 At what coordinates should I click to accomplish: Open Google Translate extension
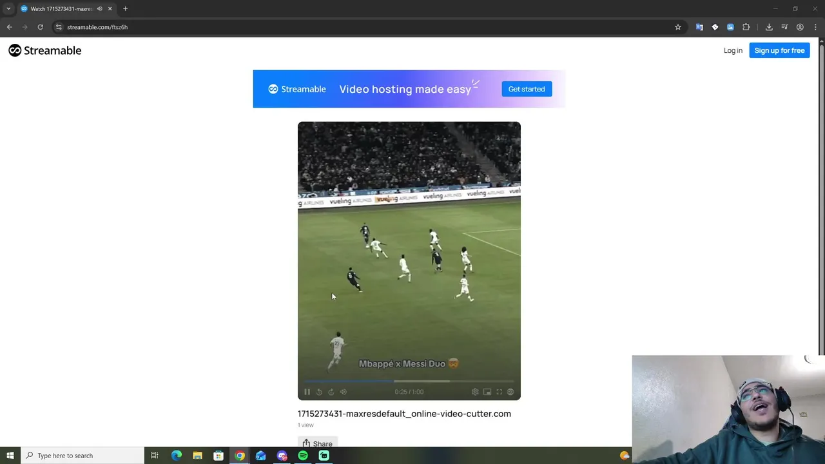pos(699,27)
